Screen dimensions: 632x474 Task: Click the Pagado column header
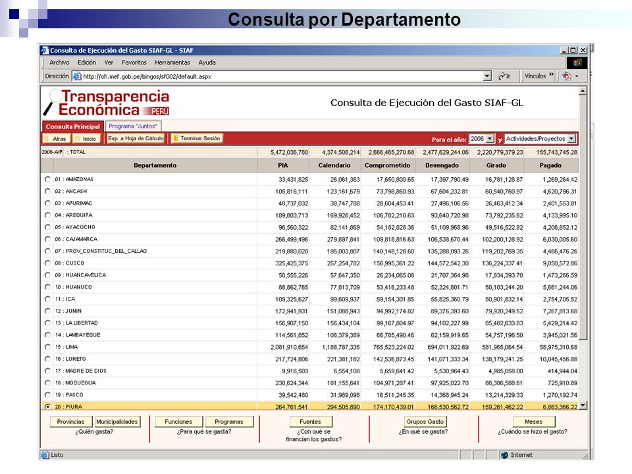[x=550, y=165]
